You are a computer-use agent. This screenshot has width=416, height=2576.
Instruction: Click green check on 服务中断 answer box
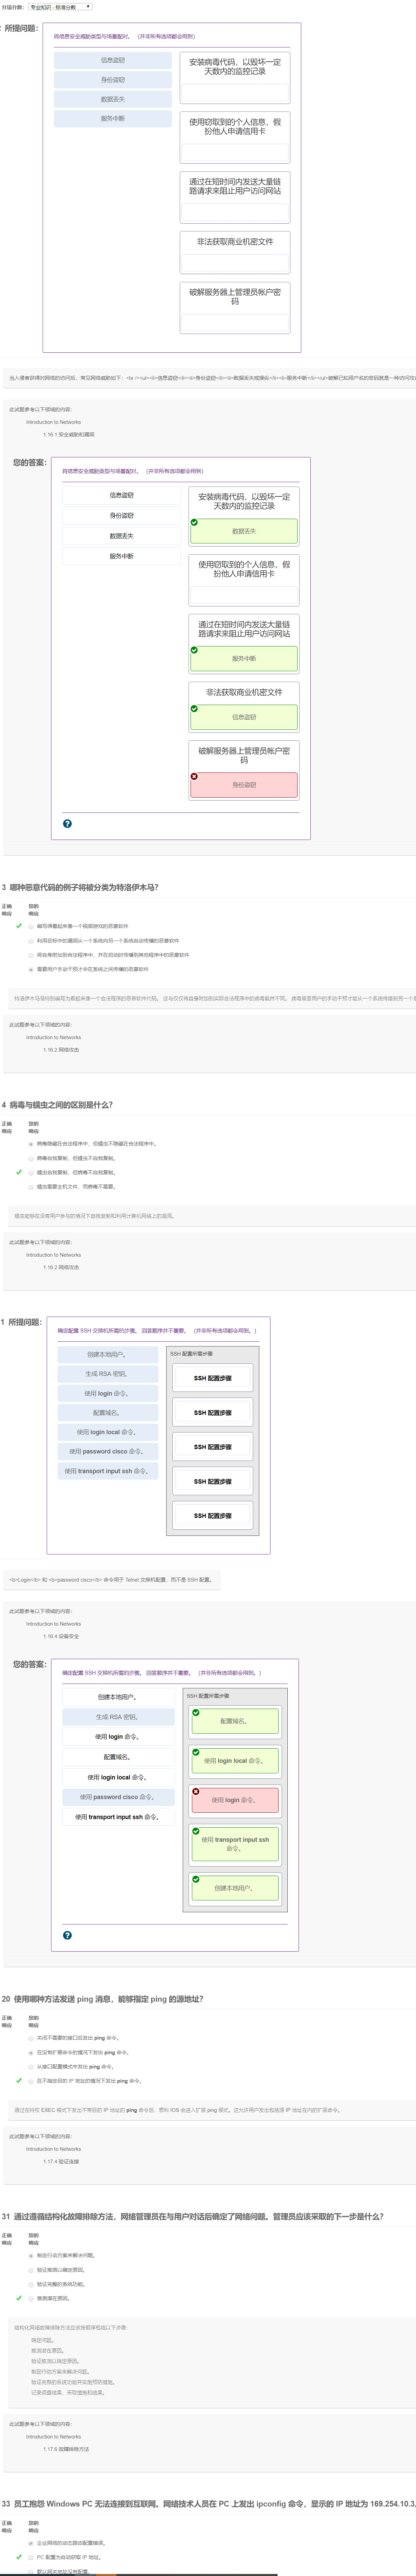pos(194,650)
